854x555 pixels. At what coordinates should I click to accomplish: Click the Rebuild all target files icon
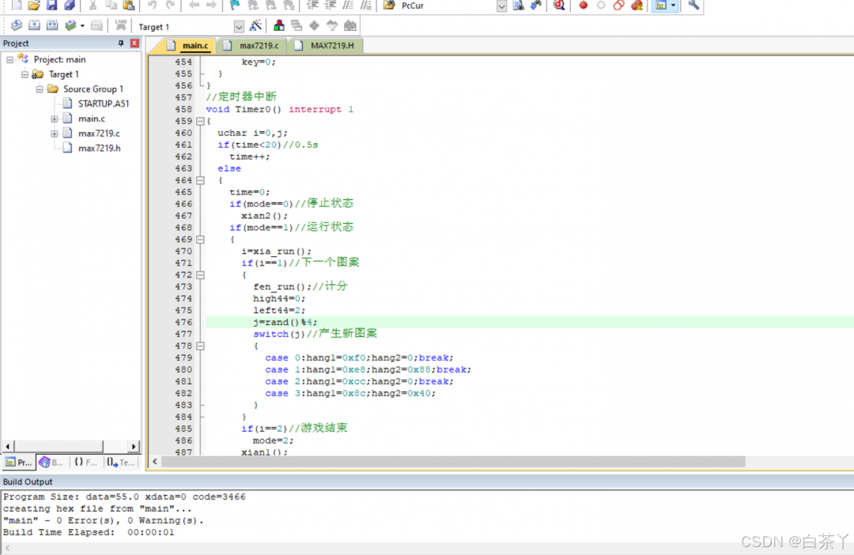[51, 26]
